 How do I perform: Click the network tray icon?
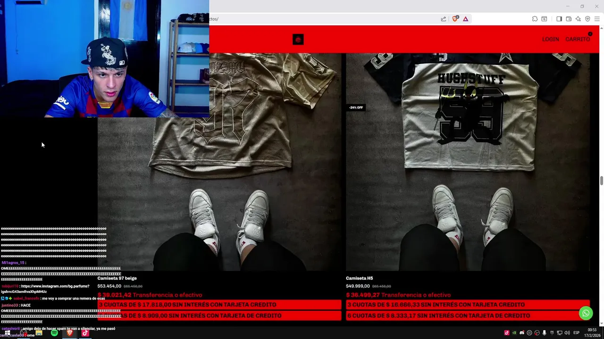tap(559, 333)
